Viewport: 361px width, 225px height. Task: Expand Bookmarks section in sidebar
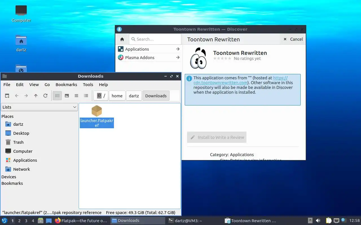[12, 183]
